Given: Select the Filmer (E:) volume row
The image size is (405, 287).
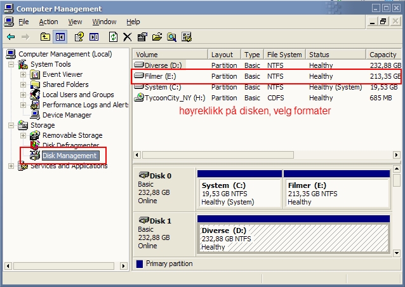Looking at the screenshot, I should (267, 76).
